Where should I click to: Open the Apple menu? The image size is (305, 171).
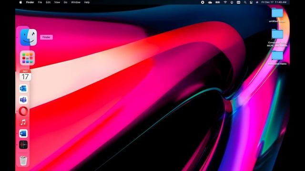(x=20, y=2)
